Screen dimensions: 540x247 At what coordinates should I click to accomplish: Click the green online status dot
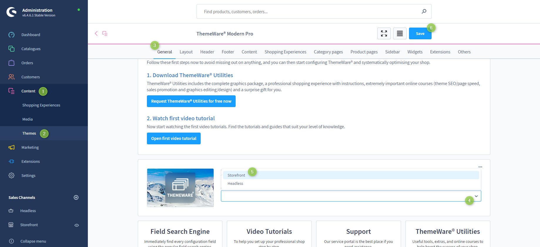coord(79,10)
